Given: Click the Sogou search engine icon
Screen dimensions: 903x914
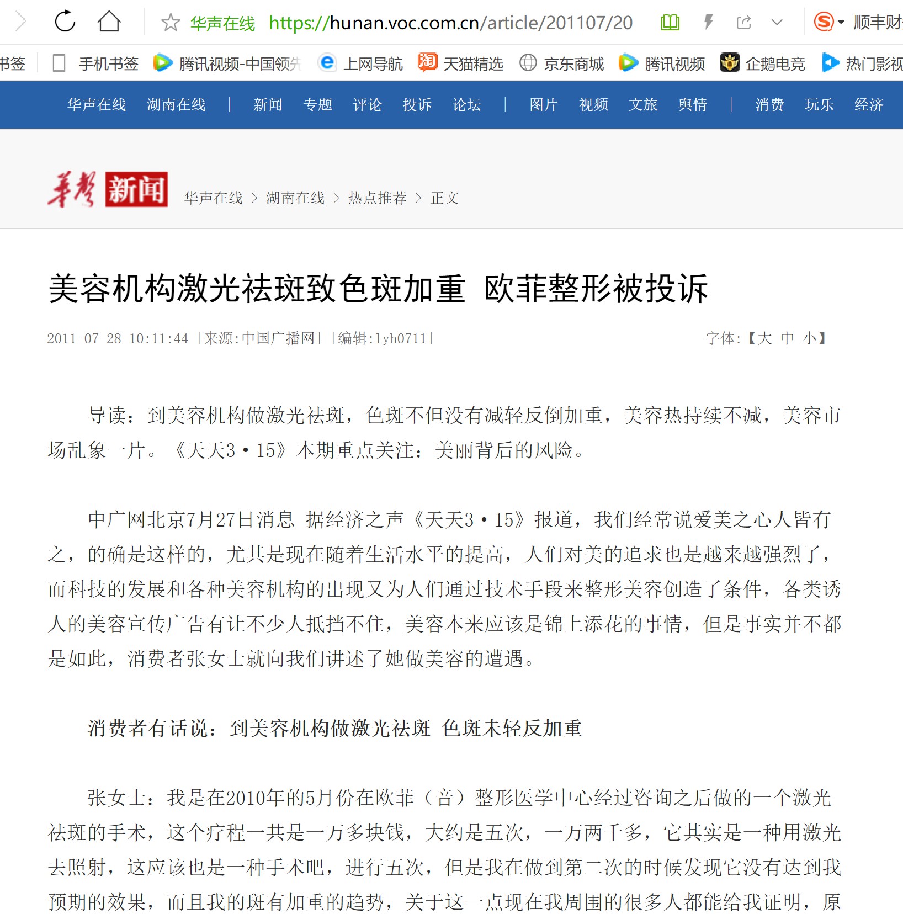Looking at the screenshot, I should [824, 22].
